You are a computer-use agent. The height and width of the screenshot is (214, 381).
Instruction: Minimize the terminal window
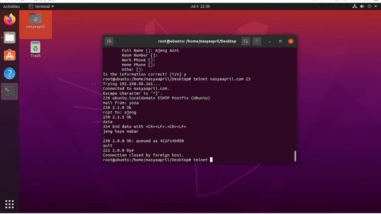270,41
